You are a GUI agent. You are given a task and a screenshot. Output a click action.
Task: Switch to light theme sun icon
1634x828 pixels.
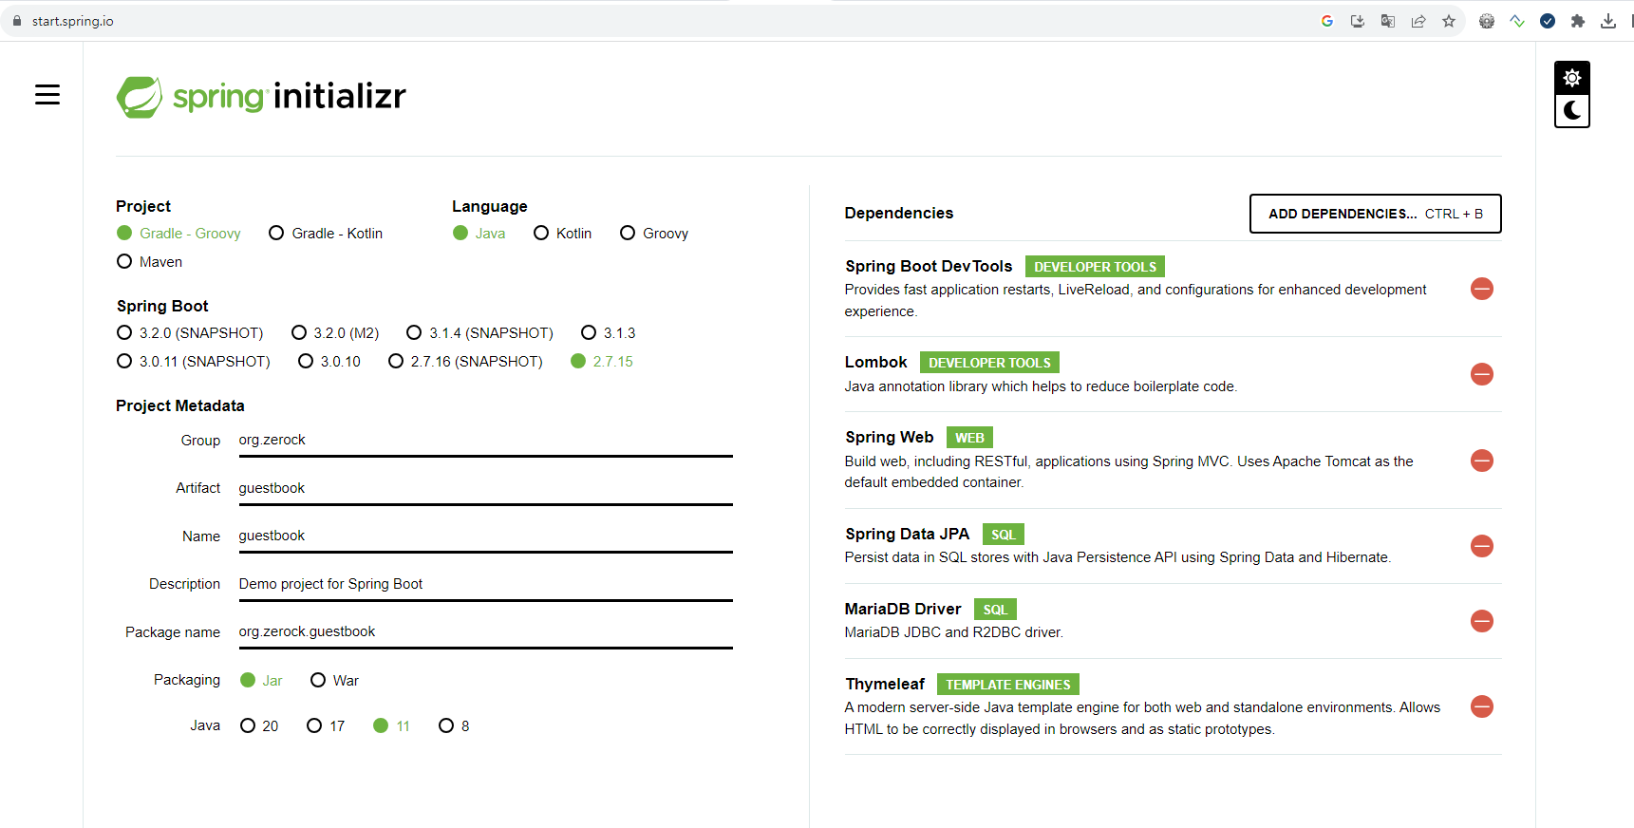(x=1572, y=78)
